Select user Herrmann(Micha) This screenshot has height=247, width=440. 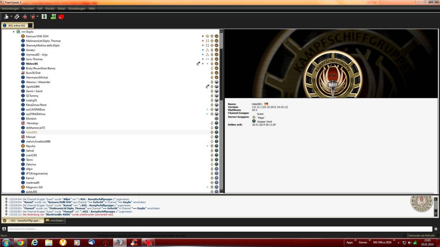tap(37, 78)
